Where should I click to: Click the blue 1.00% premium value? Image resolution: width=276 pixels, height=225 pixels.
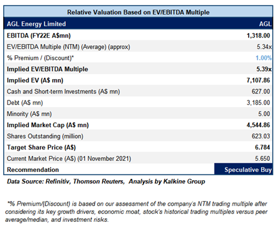tap(264, 58)
